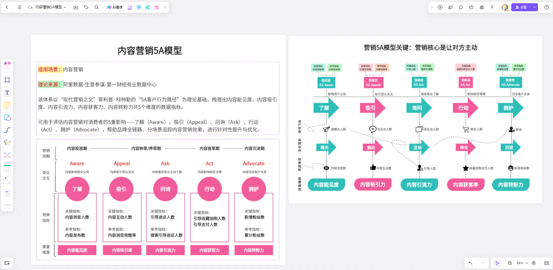Open the export/download icon
Image resolution: width=553 pixels, height=270 pixels.
tap(76, 7)
